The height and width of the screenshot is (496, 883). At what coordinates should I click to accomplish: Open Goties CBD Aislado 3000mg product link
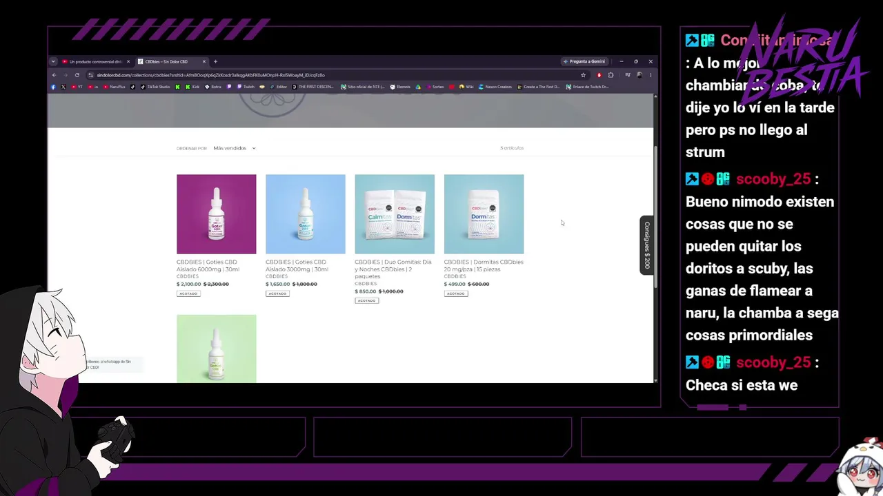pyautogui.click(x=297, y=265)
